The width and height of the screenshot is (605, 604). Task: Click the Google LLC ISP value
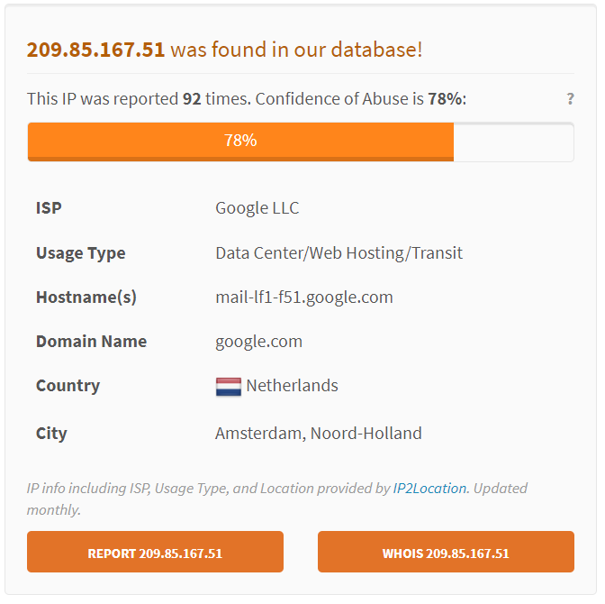click(257, 208)
